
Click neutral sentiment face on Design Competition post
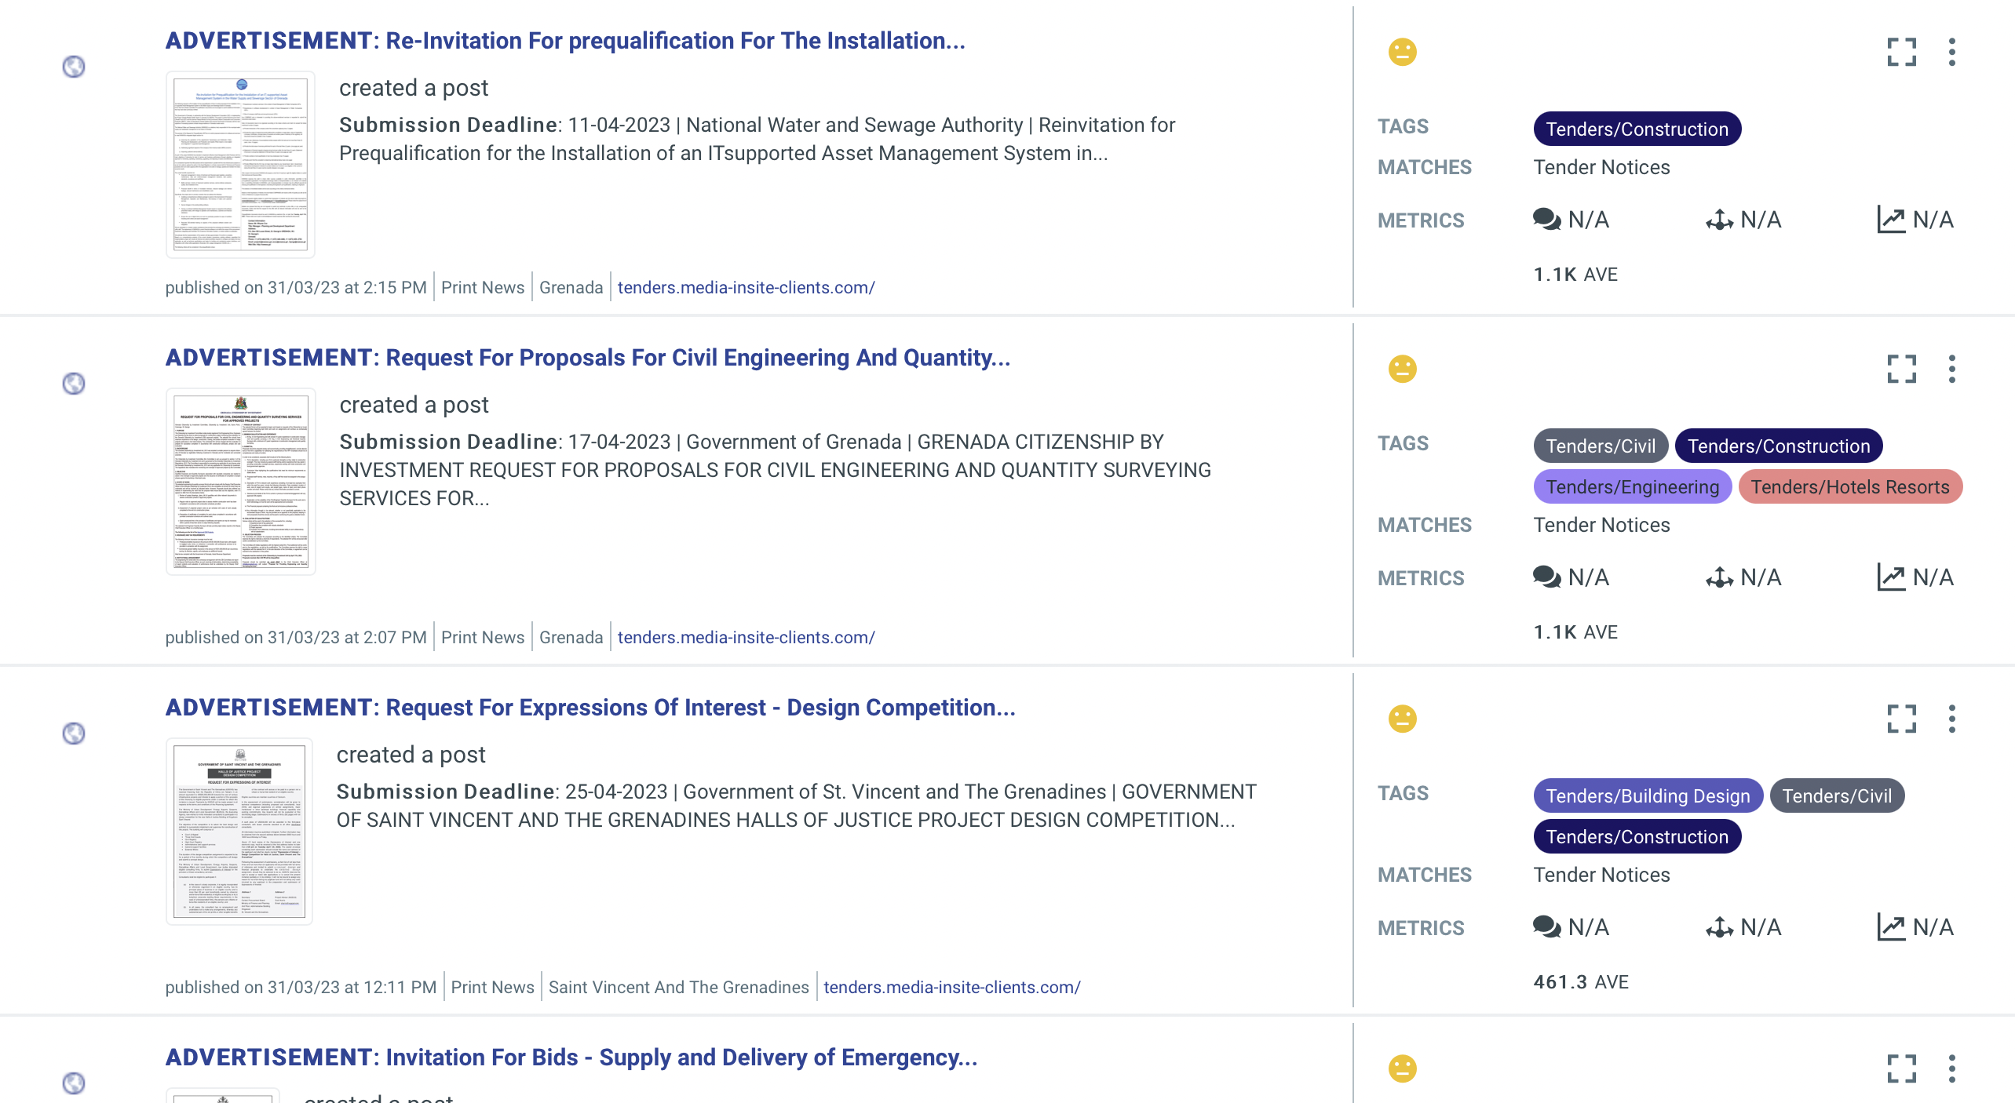point(1402,719)
